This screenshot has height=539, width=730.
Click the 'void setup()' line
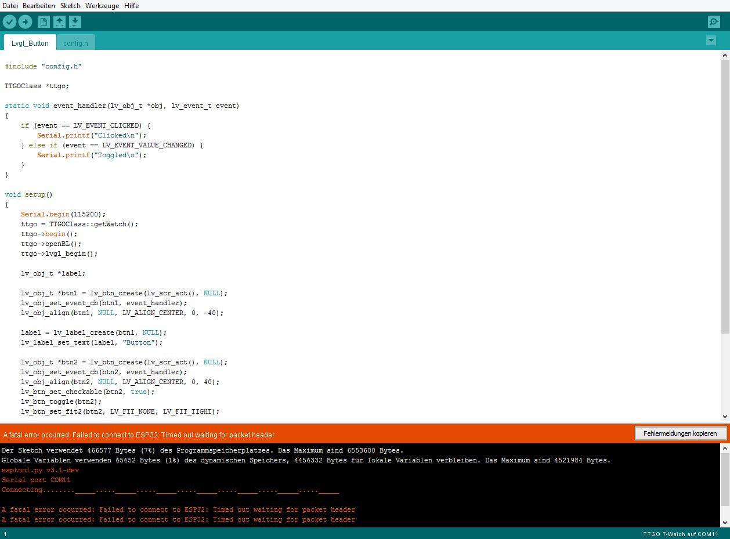coord(28,194)
